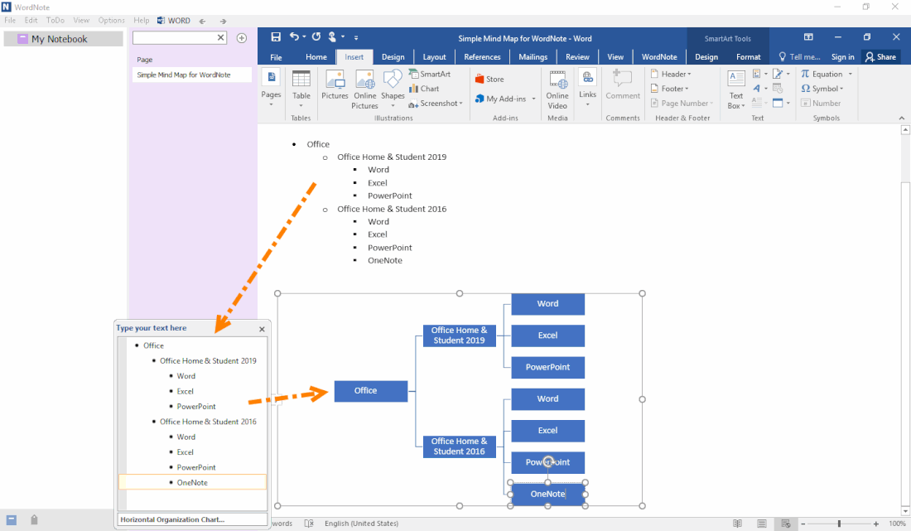Viewport: 911px width, 531px height.
Task: Switch to Print Layout view in status bar
Action: [x=762, y=524]
